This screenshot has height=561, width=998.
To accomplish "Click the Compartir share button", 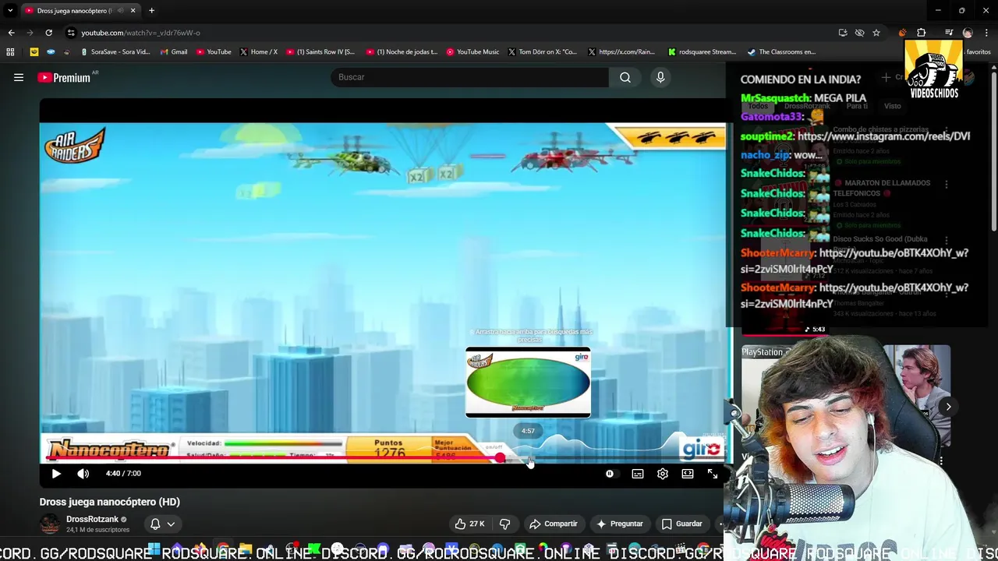I will (554, 524).
